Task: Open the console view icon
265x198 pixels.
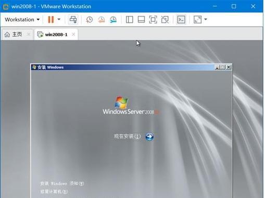Action: [x=181, y=19]
